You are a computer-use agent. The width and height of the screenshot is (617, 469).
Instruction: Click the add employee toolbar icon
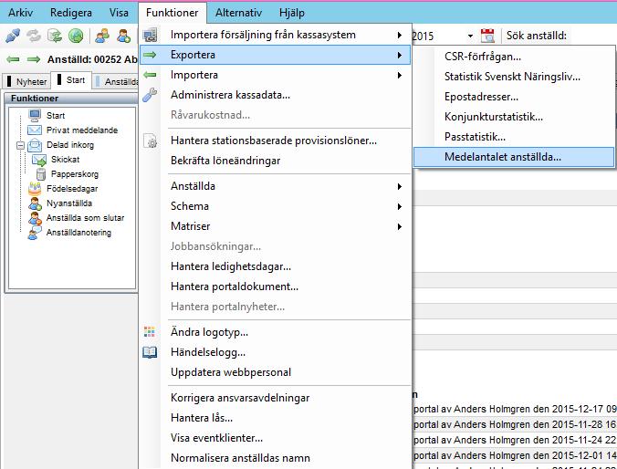point(123,36)
